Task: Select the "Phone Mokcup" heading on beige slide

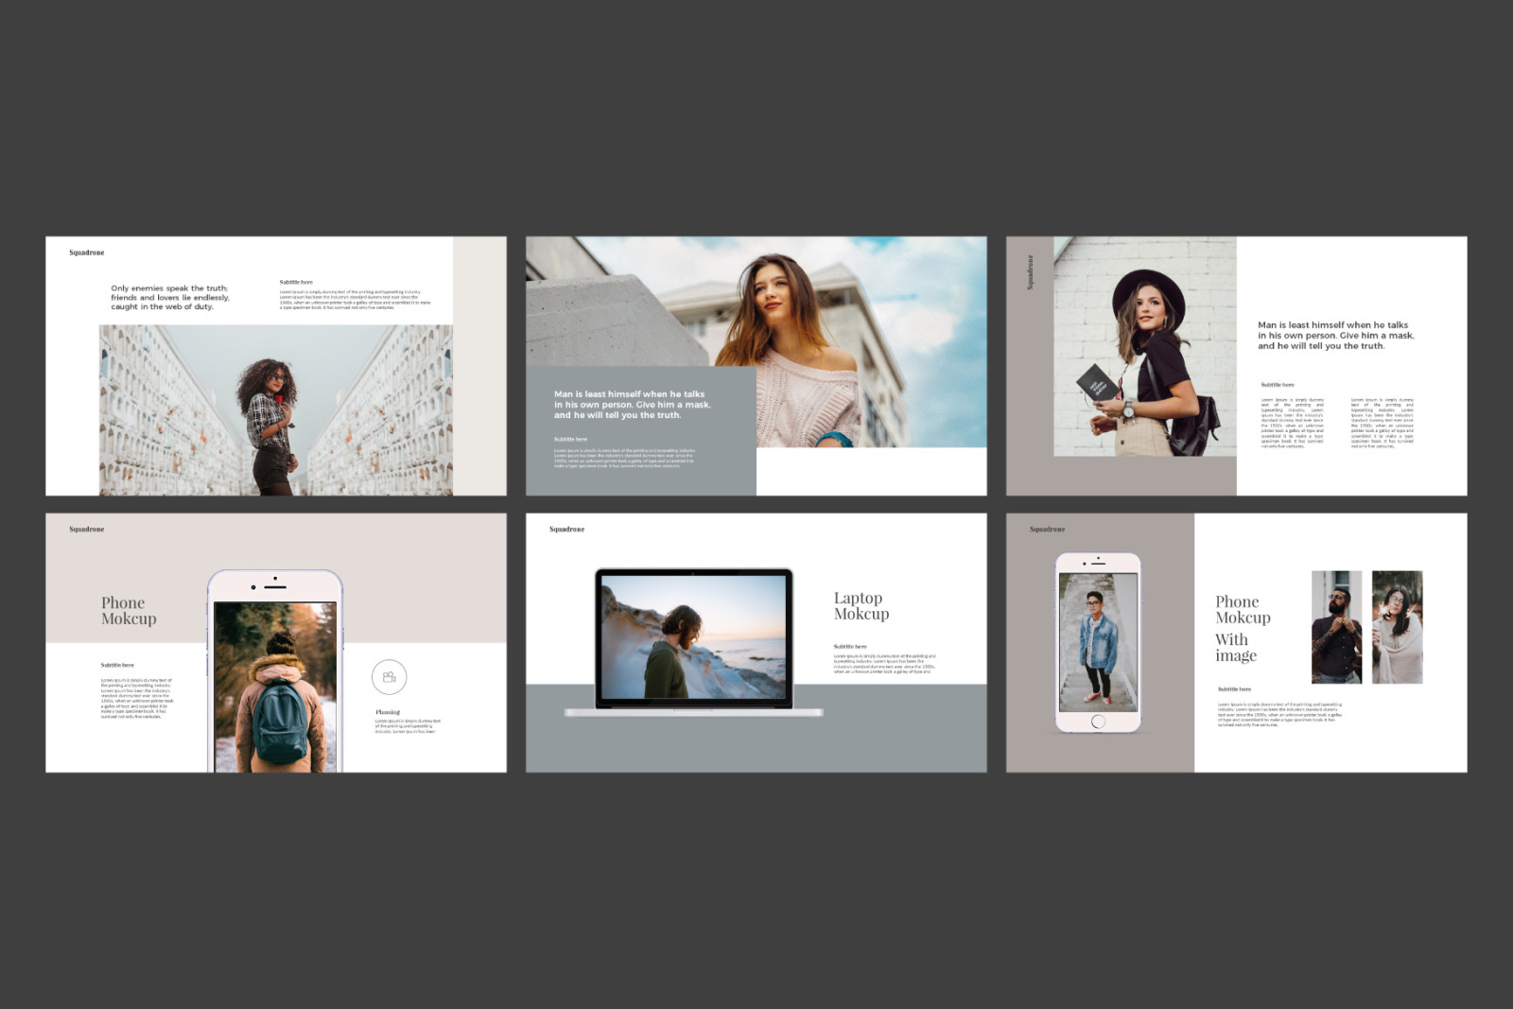Action: (x=129, y=611)
